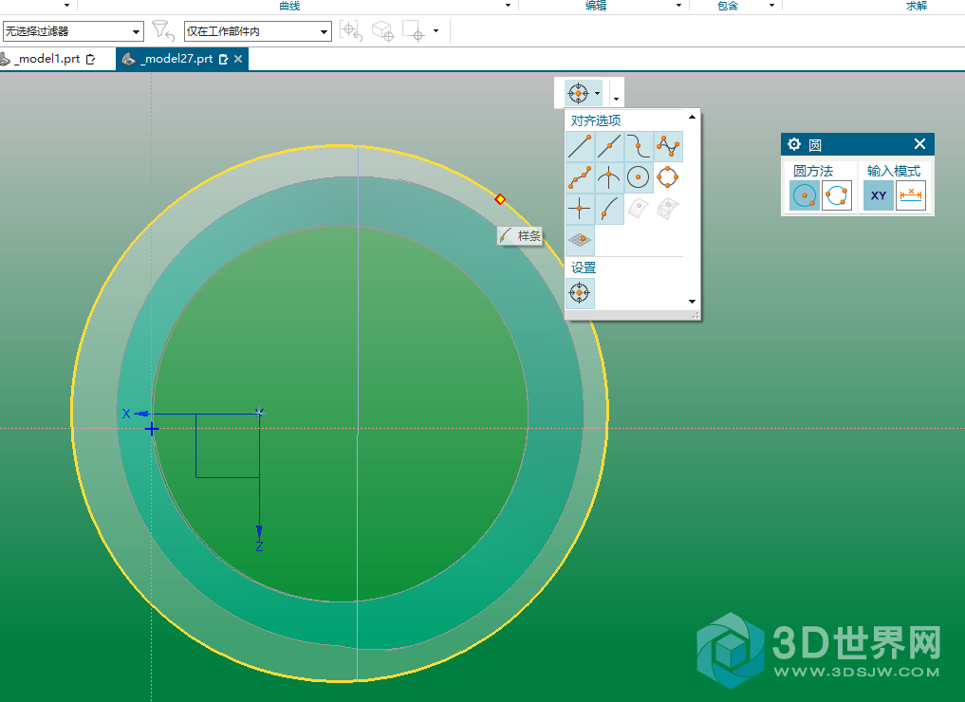
Task: Expand the 编辑 group dropdown arrow
Action: [x=678, y=6]
